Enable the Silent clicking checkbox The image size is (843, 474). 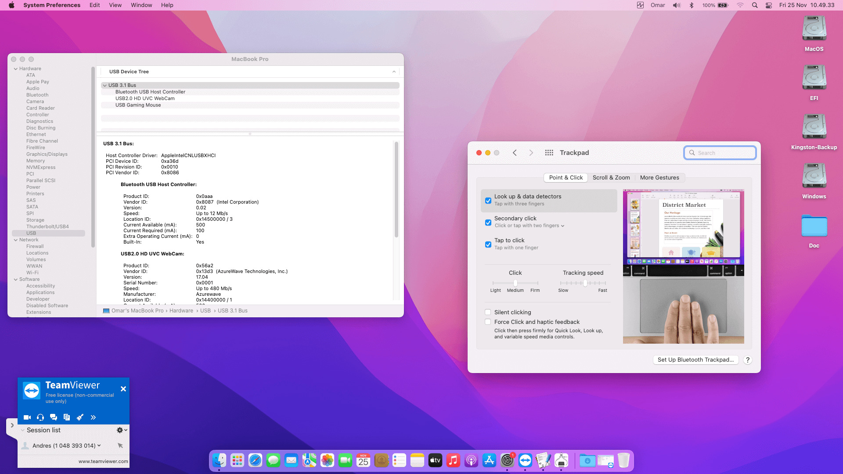tap(488, 312)
